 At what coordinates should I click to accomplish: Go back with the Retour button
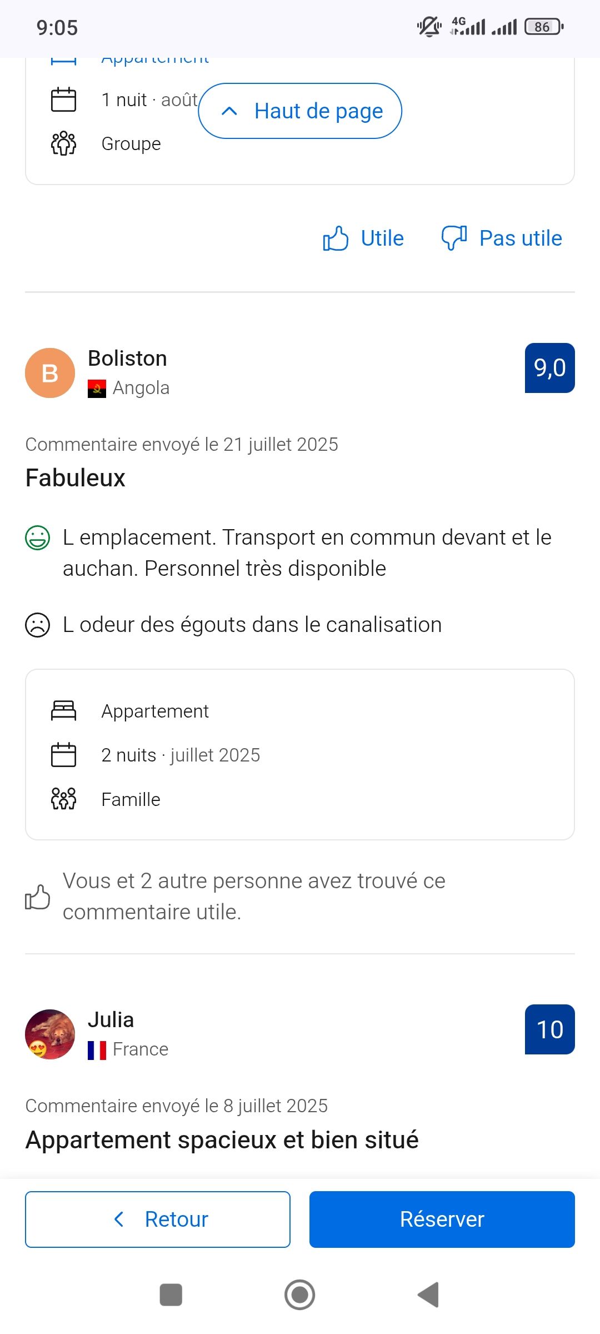158,1219
